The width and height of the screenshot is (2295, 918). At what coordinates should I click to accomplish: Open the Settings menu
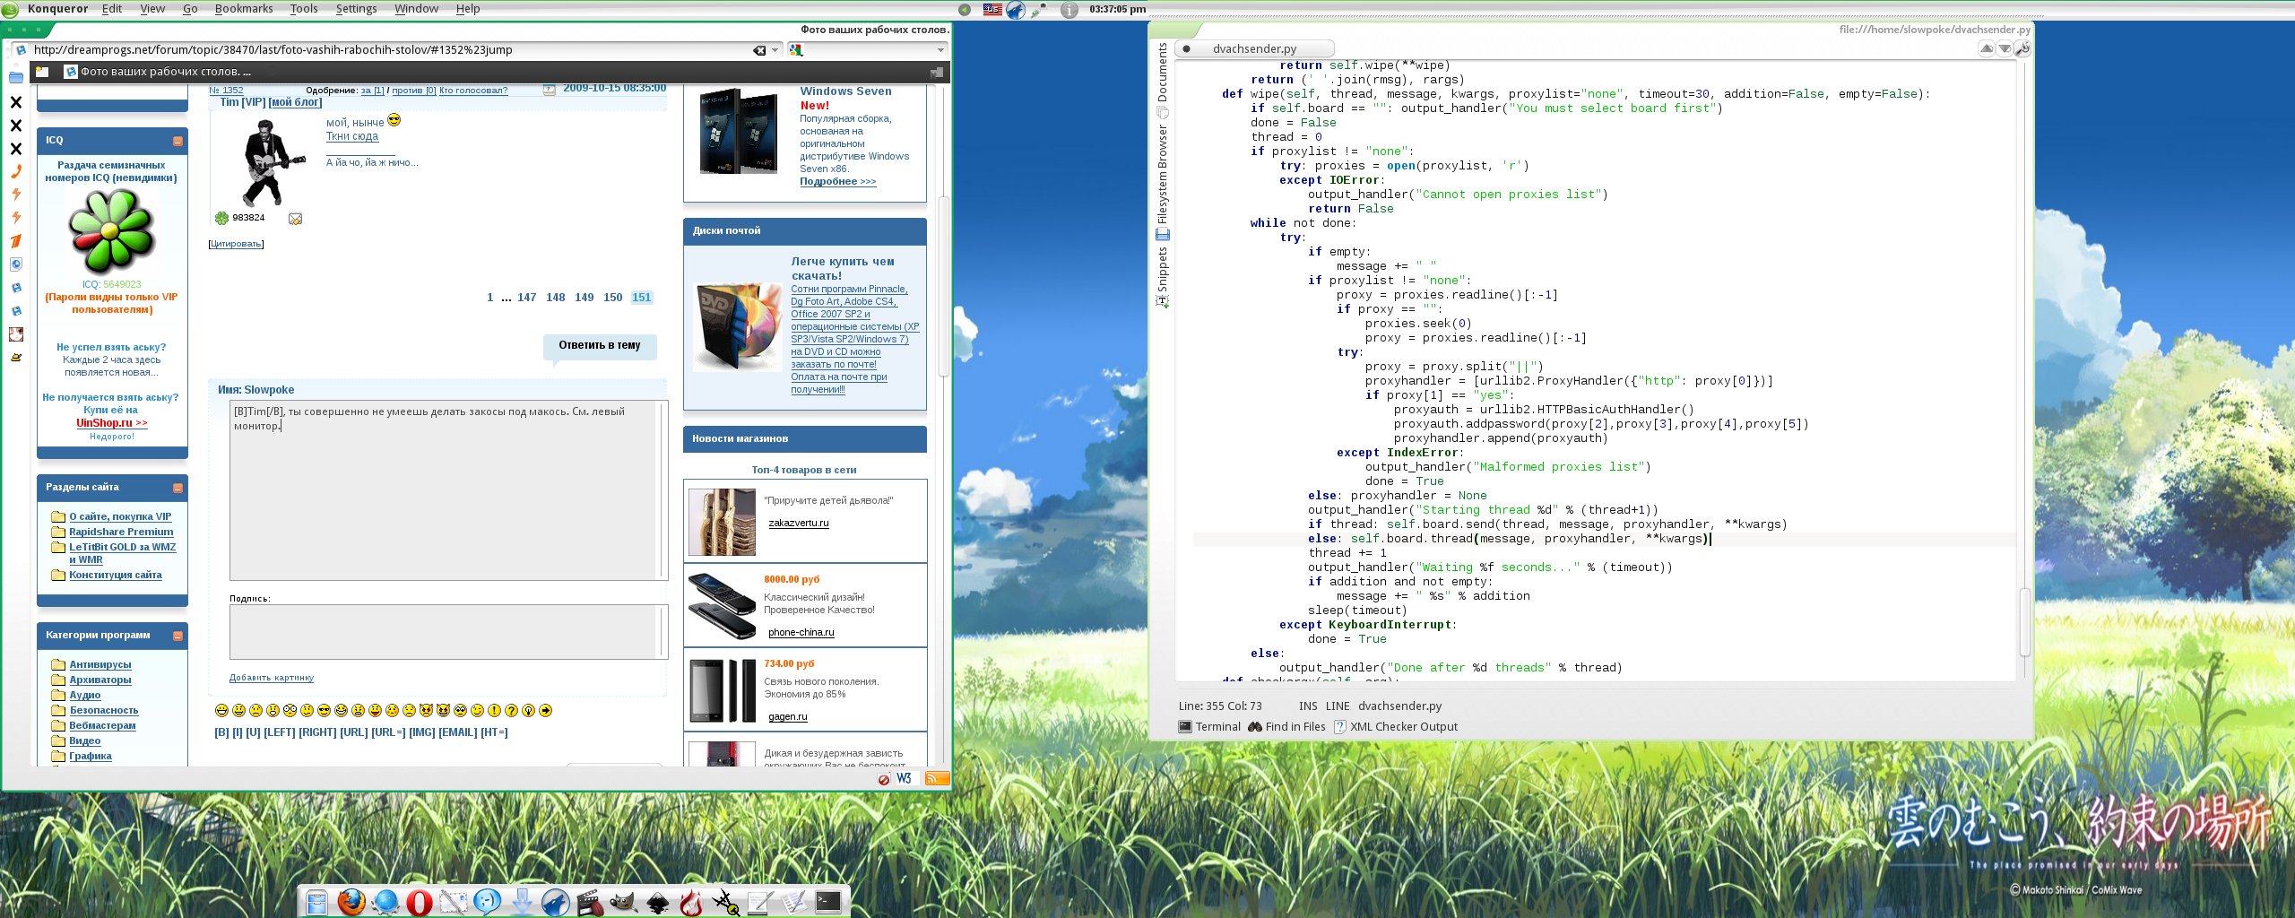pyautogui.click(x=356, y=9)
